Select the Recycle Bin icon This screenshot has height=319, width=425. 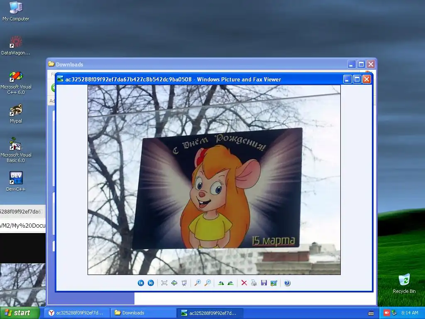[404, 283]
